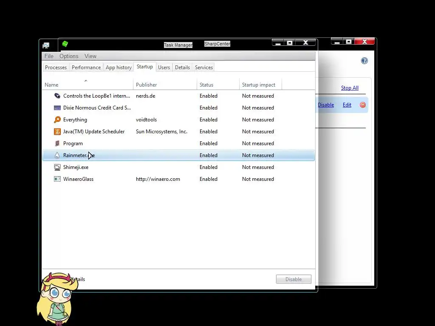The height and width of the screenshot is (326, 435).
Task: Click the Task Manager title bar icon
Action: (x=46, y=45)
